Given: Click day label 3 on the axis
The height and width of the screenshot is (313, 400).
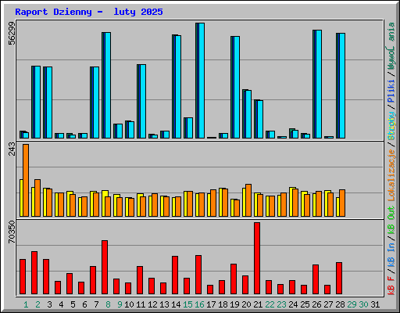Looking at the screenshot, I should pos(49,304).
